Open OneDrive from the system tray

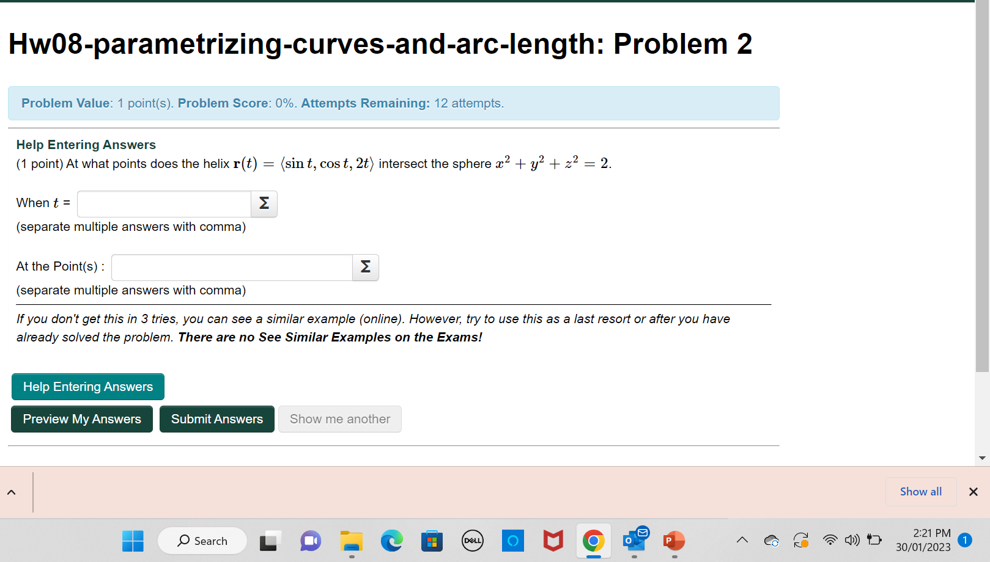pyautogui.click(x=771, y=540)
